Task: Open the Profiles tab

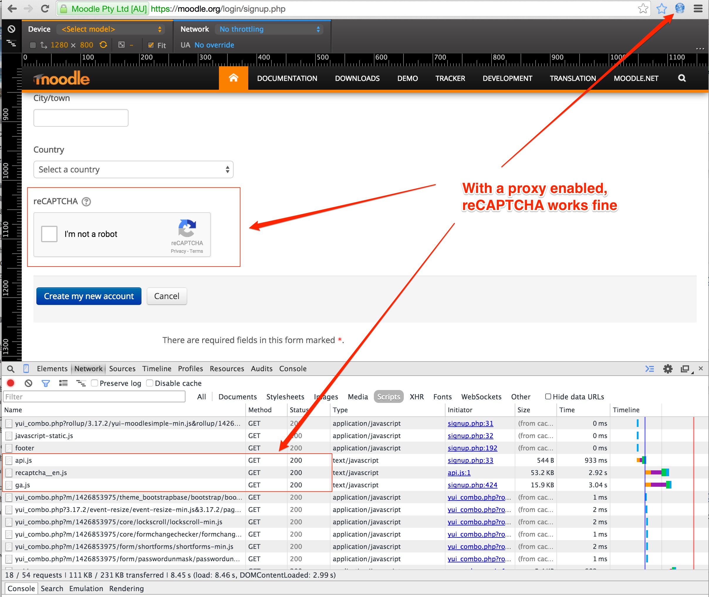Action: point(190,369)
